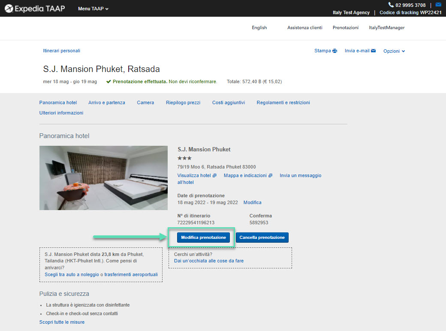Open Scopri tutte le misure link
The width and height of the screenshot is (446, 331).
pyautogui.click(x=62, y=322)
